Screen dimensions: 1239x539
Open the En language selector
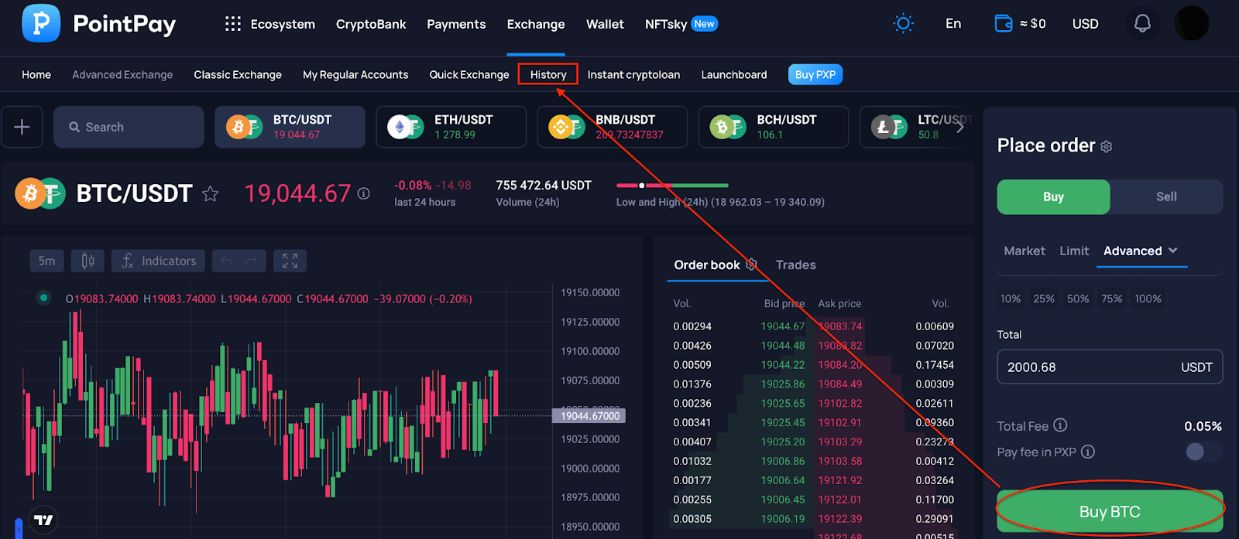tap(953, 24)
